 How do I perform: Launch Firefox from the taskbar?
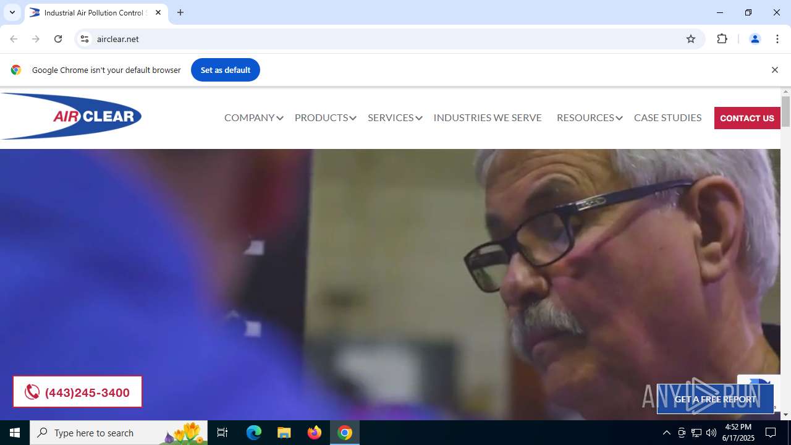pos(315,433)
